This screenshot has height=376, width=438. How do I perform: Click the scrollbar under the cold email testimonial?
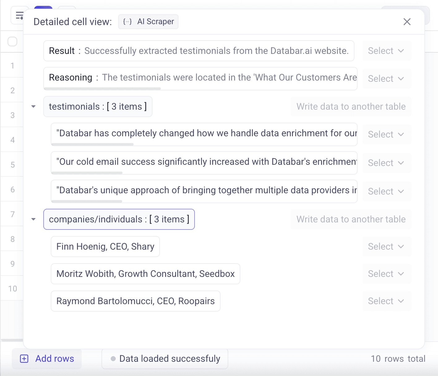coord(87,173)
